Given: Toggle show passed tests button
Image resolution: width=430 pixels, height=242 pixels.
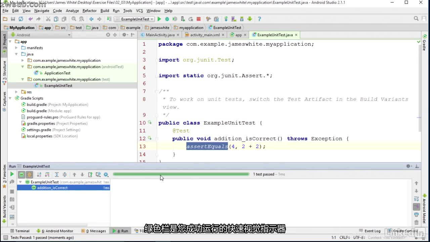Looking at the screenshot, I should [x=21, y=174].
